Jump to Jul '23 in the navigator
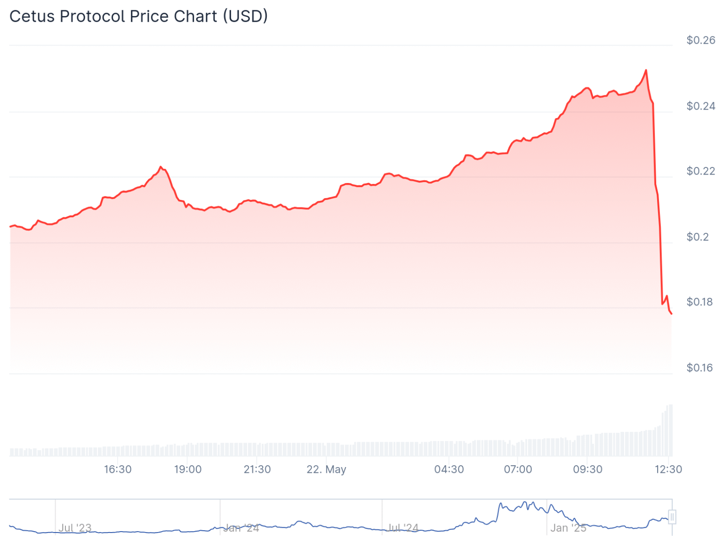The width and height of the screenshot is (723, 549). tap(75, 528)
